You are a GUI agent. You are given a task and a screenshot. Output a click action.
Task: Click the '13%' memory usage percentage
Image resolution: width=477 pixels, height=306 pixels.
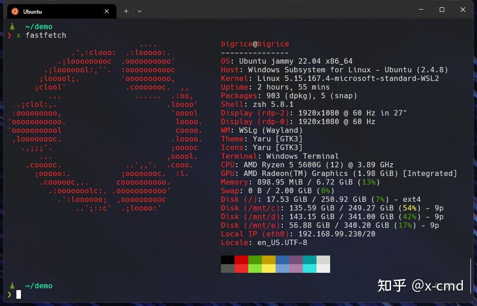pyautogui.click(x=369, y=182)
